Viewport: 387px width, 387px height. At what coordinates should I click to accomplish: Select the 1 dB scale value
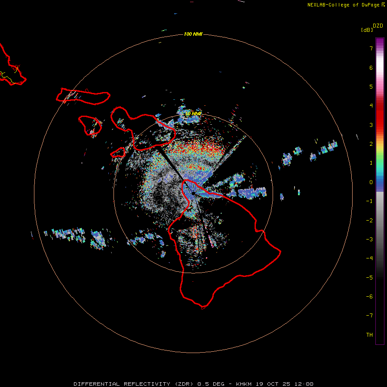[x=371, y=163]
